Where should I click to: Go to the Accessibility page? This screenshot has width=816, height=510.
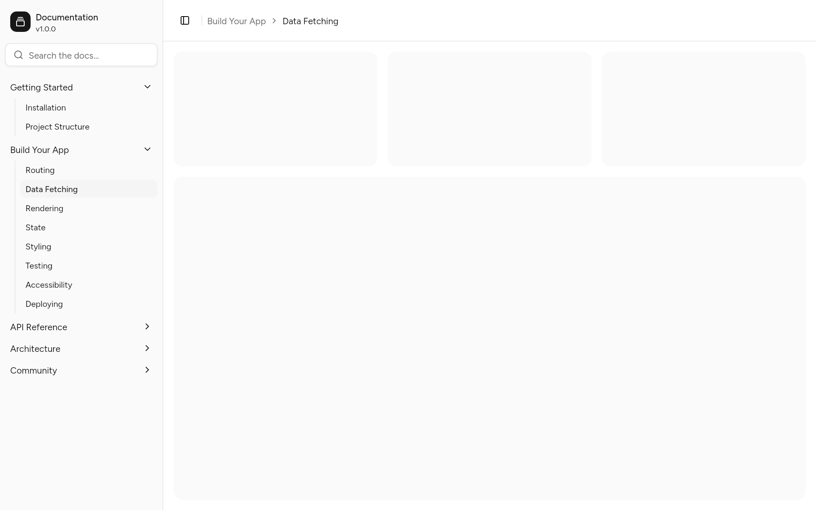[x=89, y=285]
